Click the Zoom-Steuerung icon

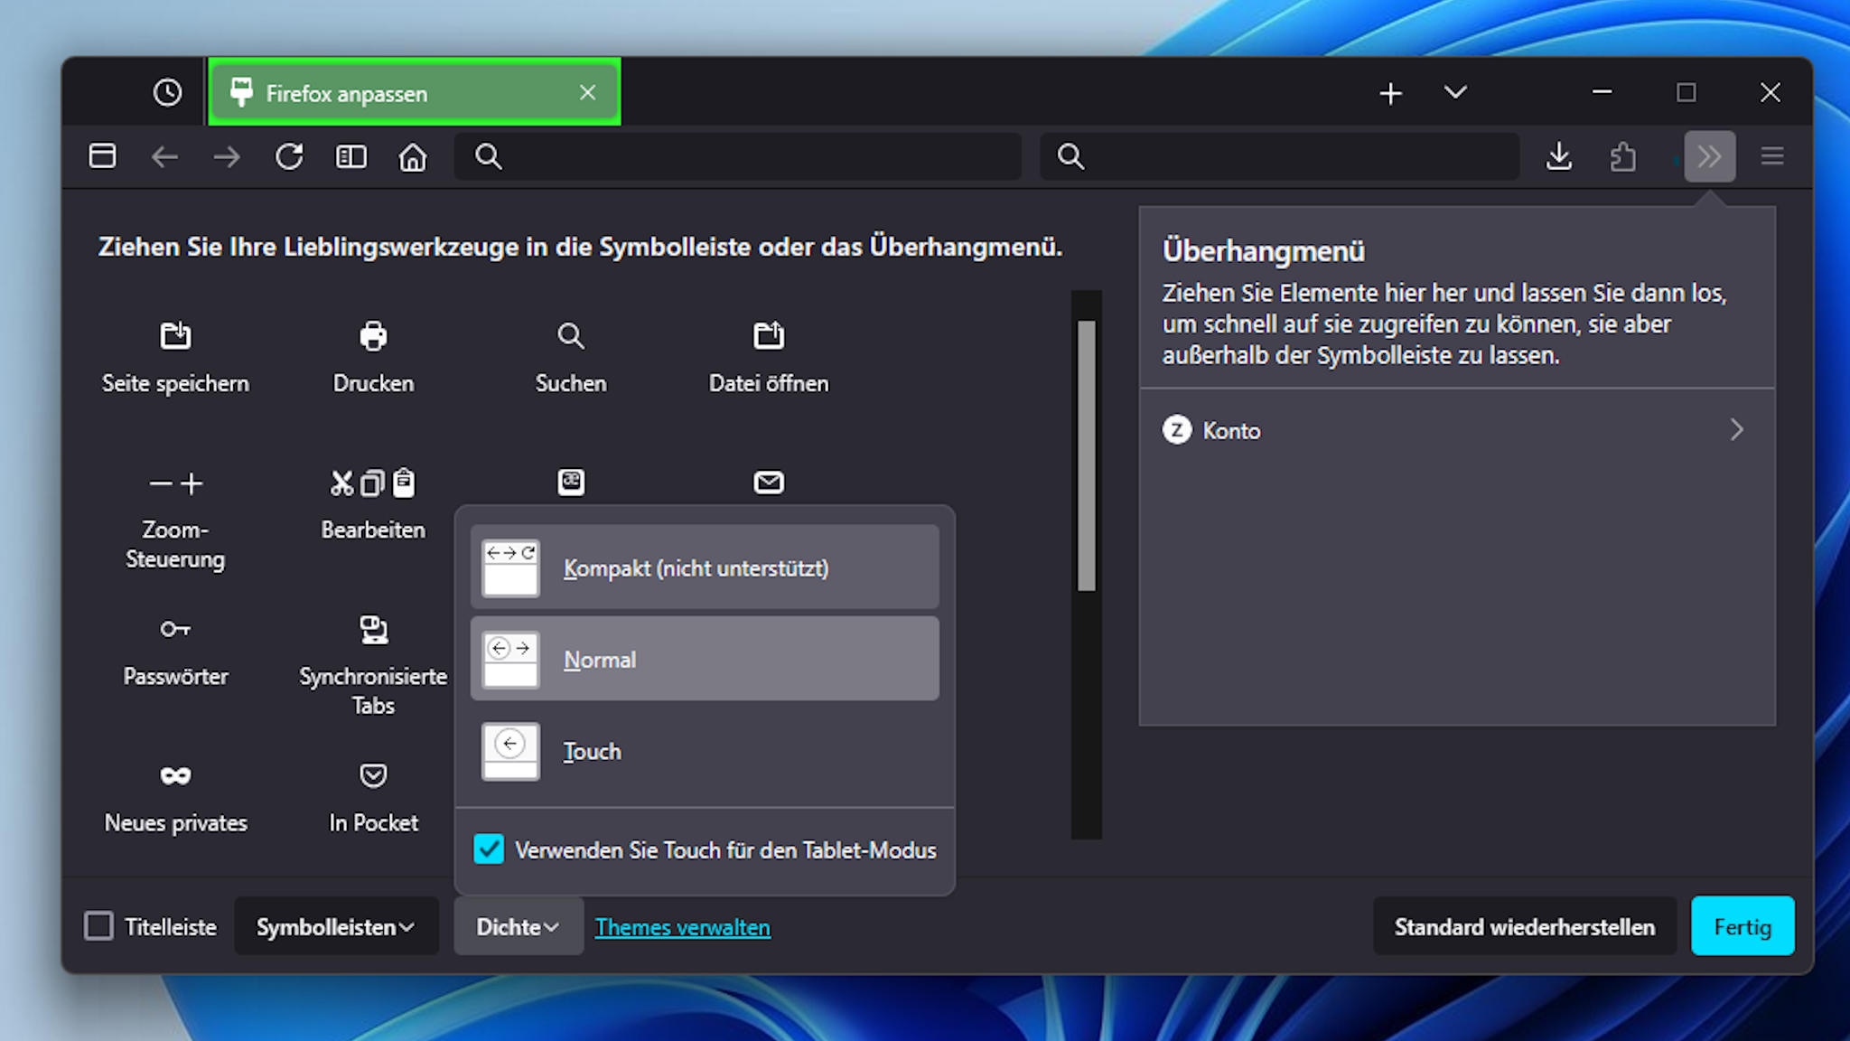(175, 484)
